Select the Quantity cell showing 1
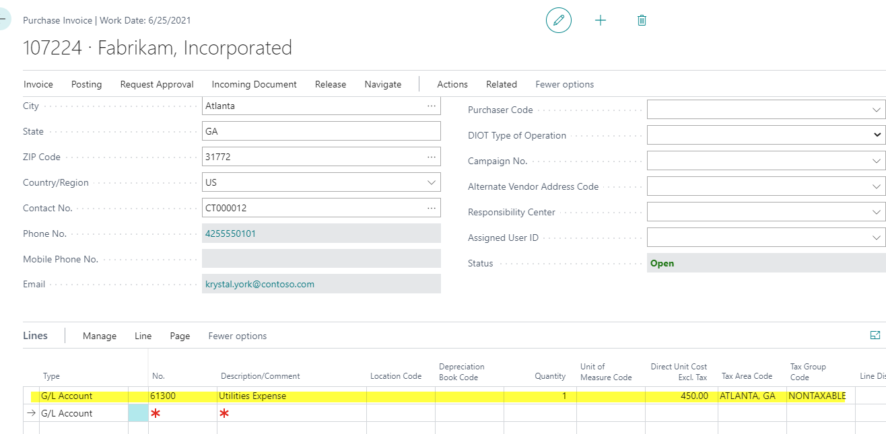The image size is (886, 434). click(540, 396)
